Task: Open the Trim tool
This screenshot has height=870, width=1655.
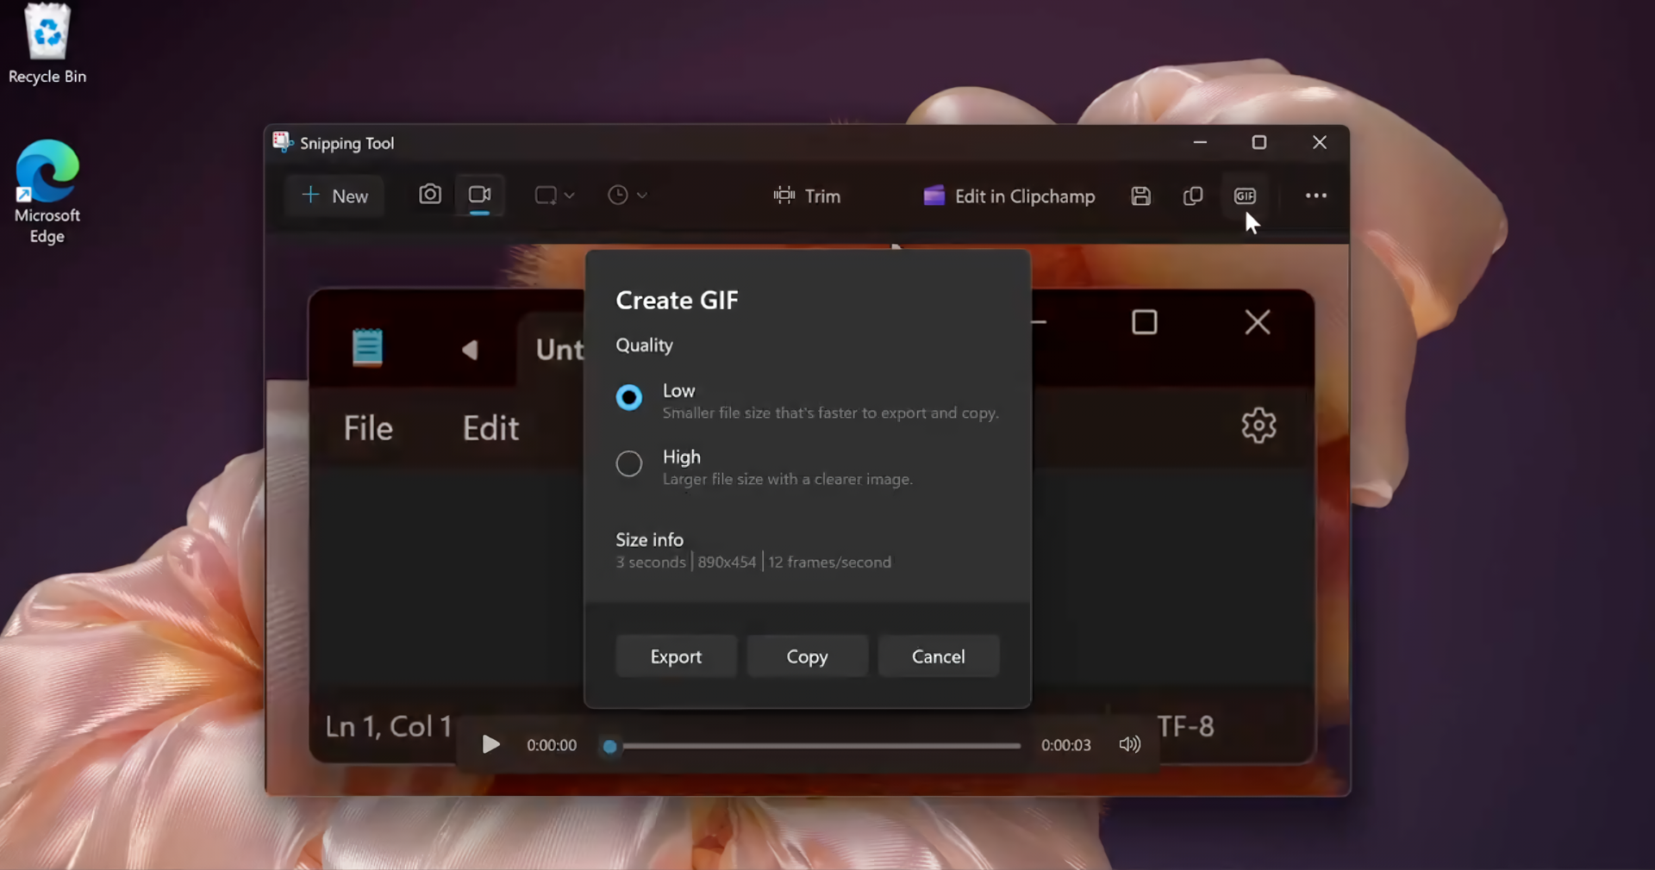Action: pos(805,196)
